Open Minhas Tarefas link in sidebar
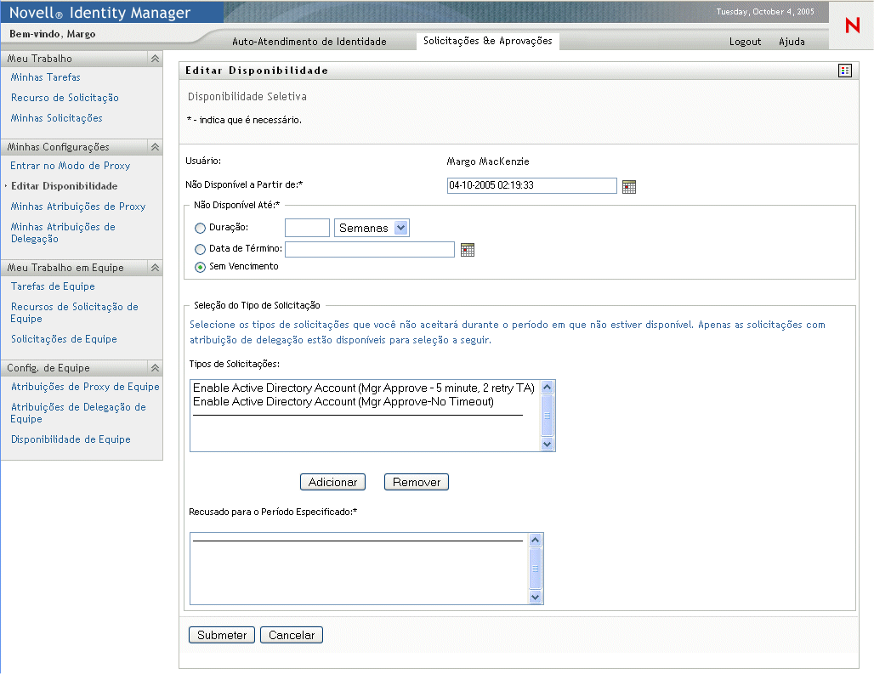Image resolution: width=874 pixels, height=674 pixels. pyautogui.click(x=46, y=77)
